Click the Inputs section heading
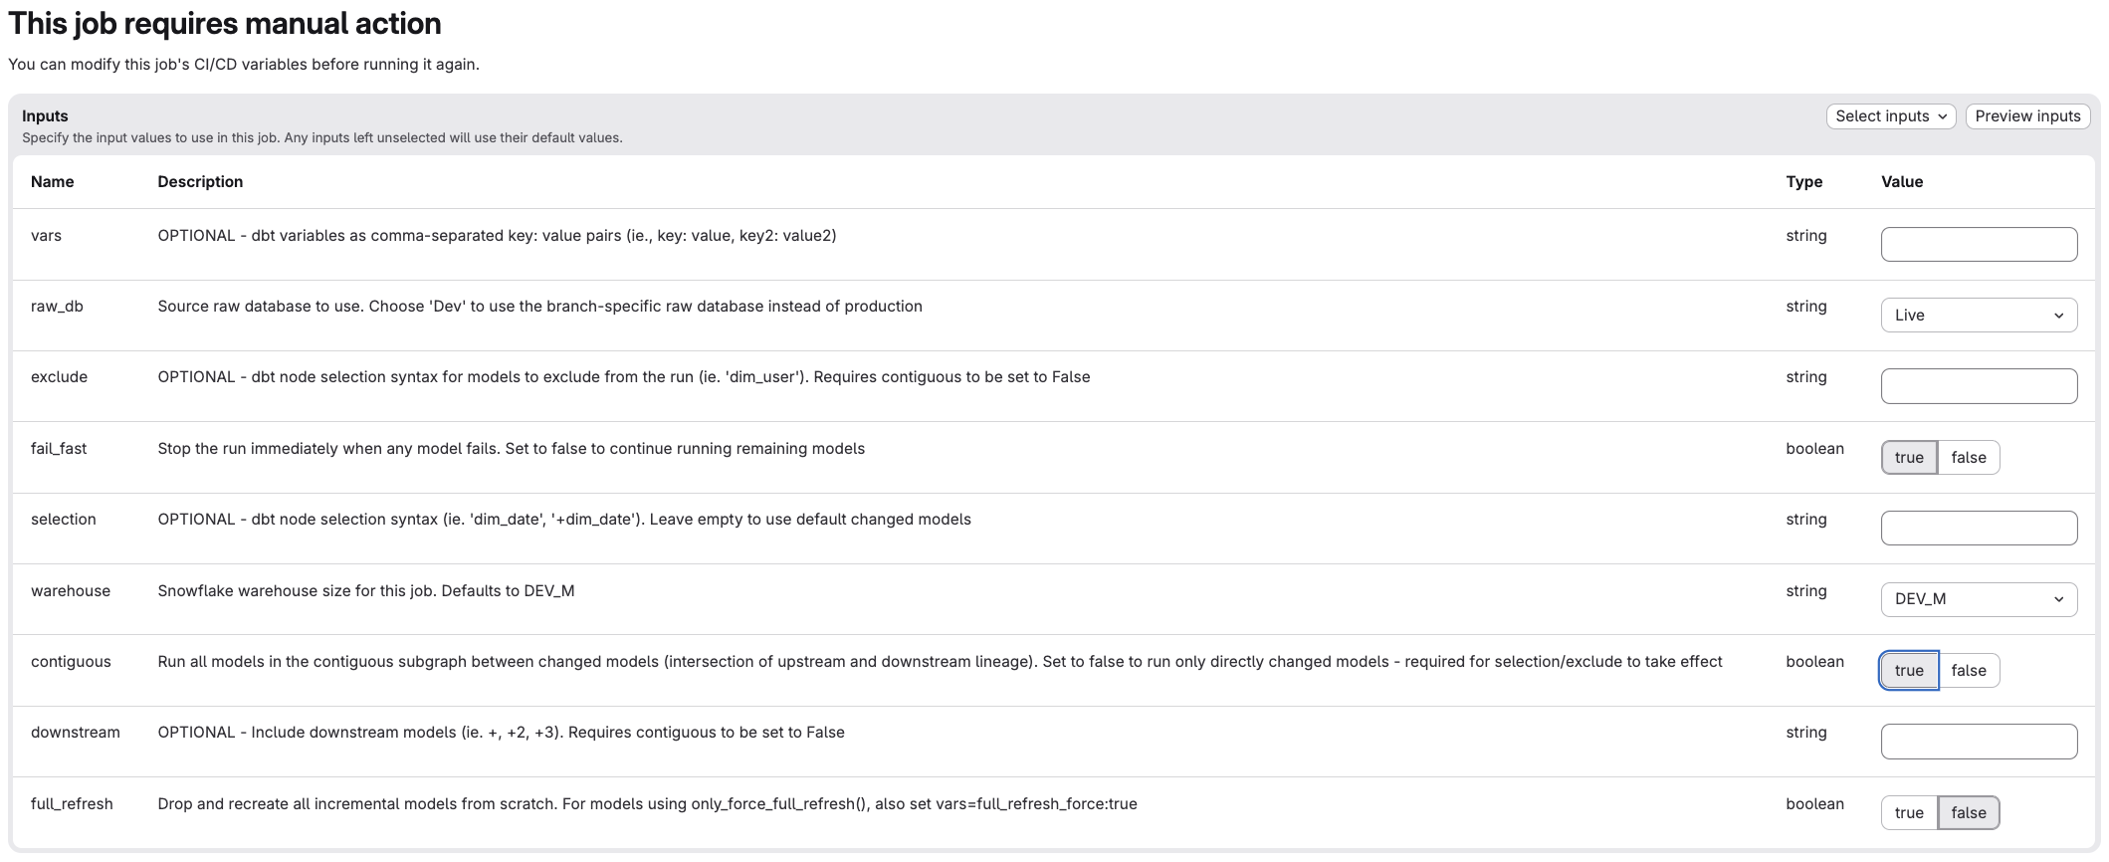2109x862 pixels. pyautogui.click(x=45, y=116)
